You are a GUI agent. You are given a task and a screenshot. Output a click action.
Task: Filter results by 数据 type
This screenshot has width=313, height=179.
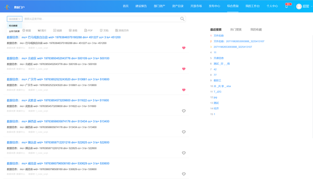coord(26,30)
